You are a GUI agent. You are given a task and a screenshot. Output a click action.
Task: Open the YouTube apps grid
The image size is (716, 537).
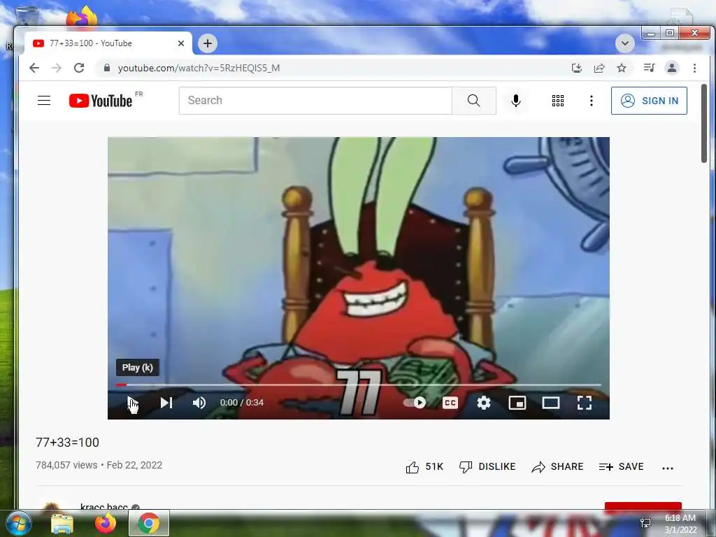[557, 101]
